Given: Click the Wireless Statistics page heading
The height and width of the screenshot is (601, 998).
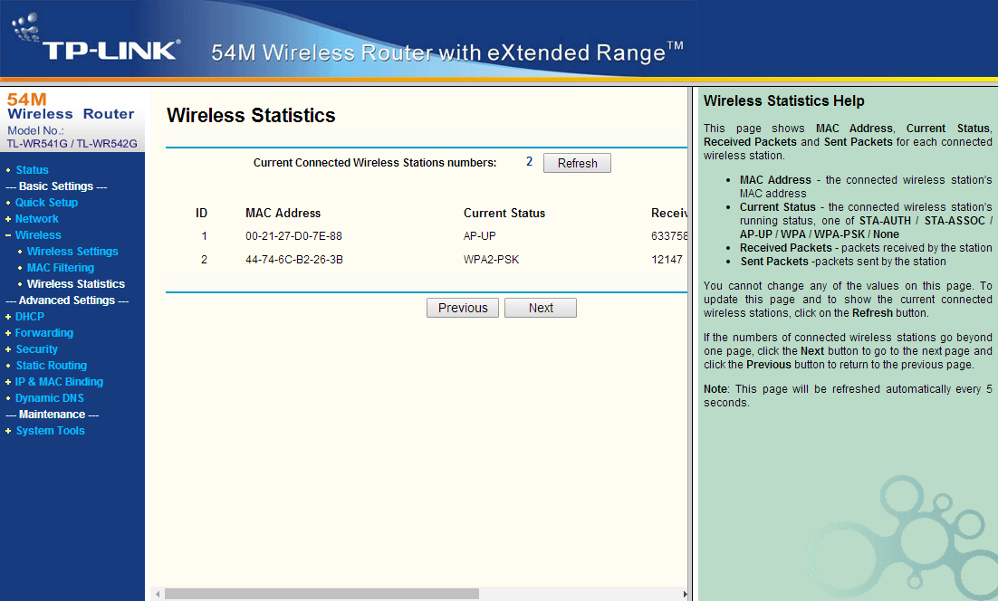Looking at the screenshot, I should pyautogui.click(x=251, y=115).
